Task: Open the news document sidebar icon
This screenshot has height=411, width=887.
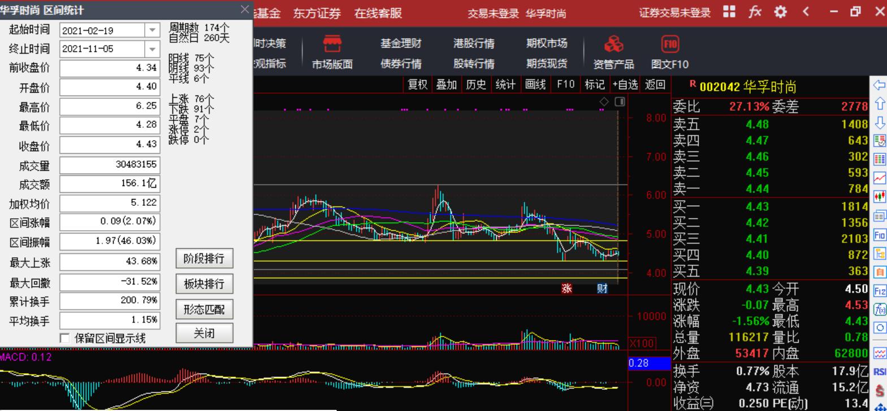Action: (880, 216)
